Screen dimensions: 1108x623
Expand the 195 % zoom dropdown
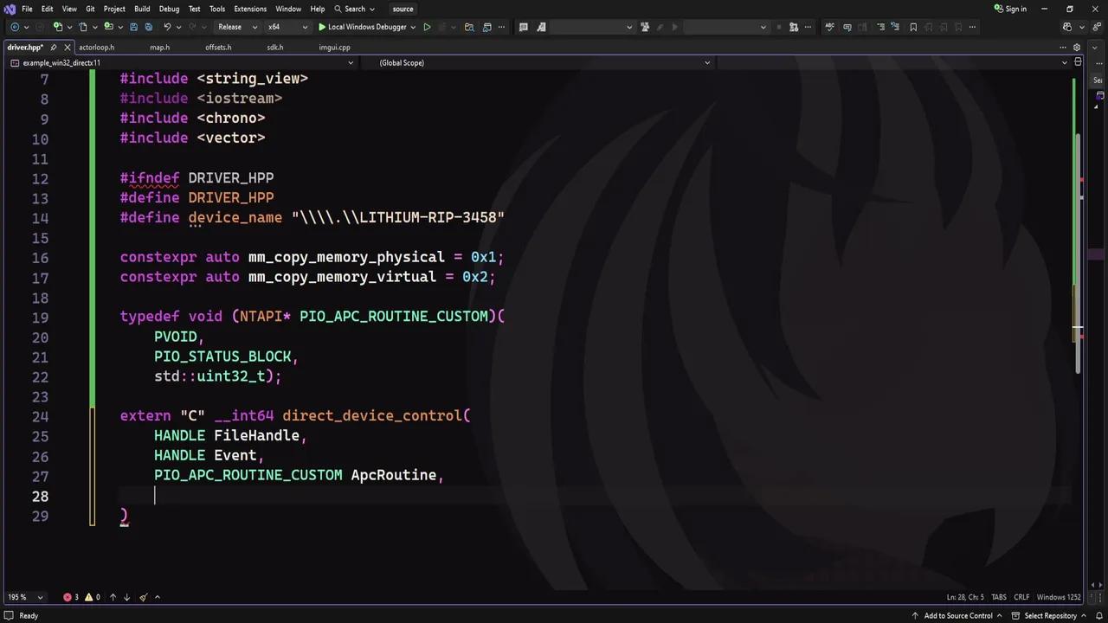40,597
